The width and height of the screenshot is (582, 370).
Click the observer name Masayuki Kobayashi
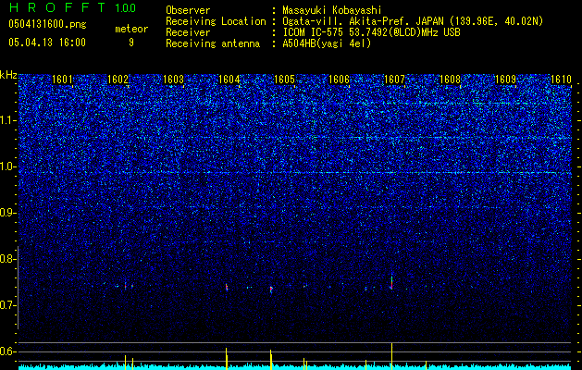tap(332, 10)
